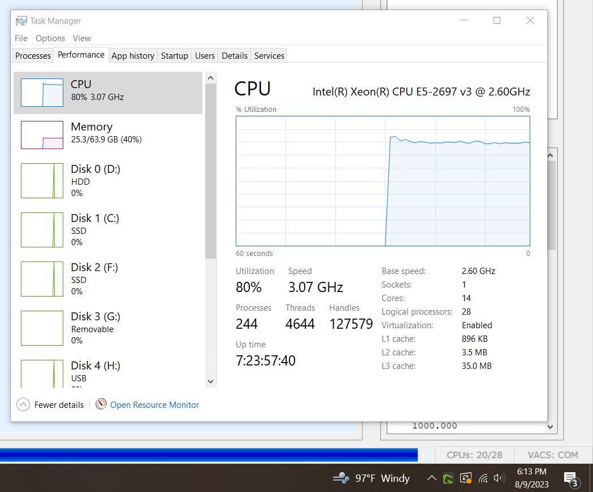Click the resource list scroll up arrow

[211, 78]
